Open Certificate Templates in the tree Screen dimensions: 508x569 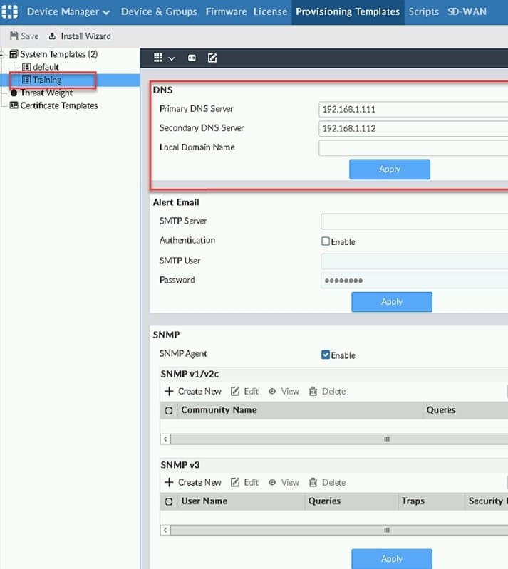click(x=59, y=105)
